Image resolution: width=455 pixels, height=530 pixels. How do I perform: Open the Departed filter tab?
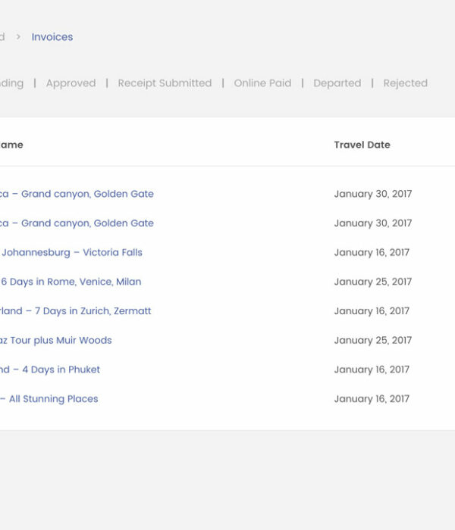coord(337,83)
